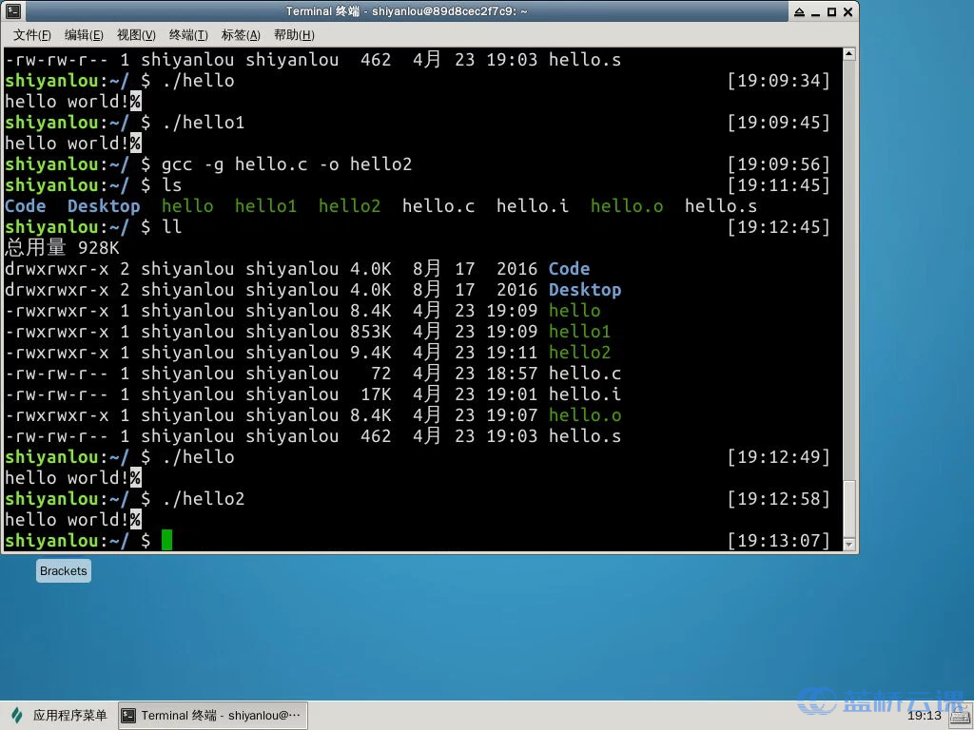Click the green cursor at the prompt
Viewport: 974px width, 730px height.
point(167,541)
